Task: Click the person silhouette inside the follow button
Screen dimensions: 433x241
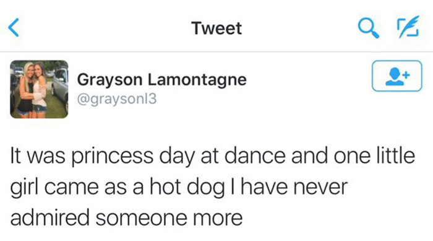Action: coord(395,77)
